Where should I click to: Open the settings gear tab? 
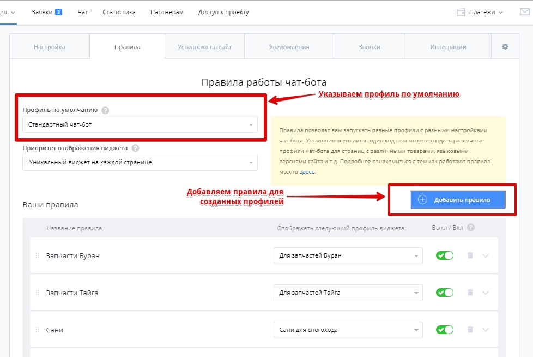click(505, 46)
